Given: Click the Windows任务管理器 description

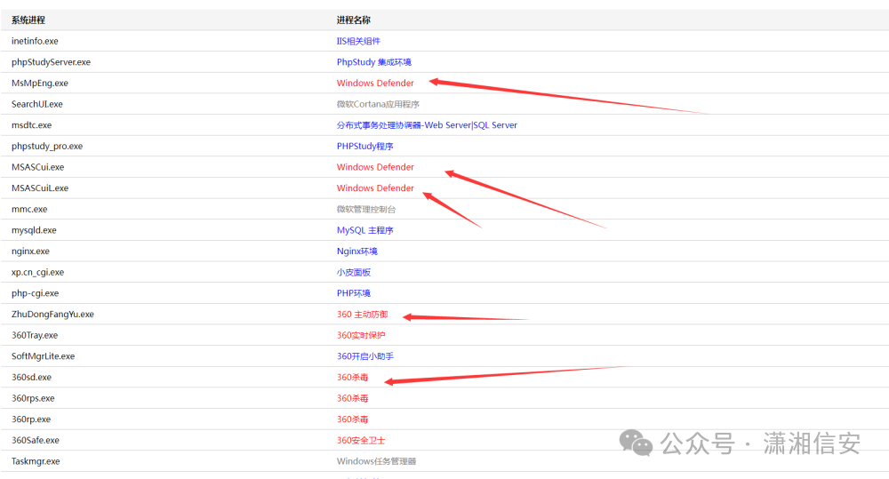Looking at the screenshot, I should [376, 461].
